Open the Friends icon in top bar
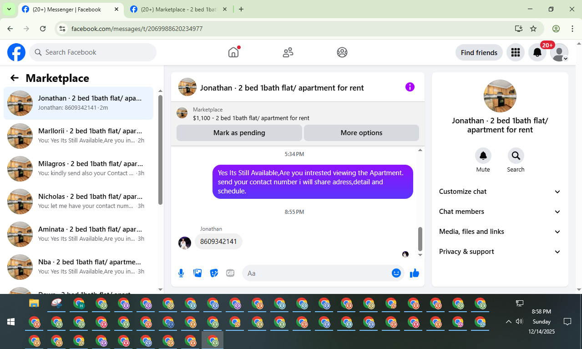 pyautogui.click(x=288, y=52)
